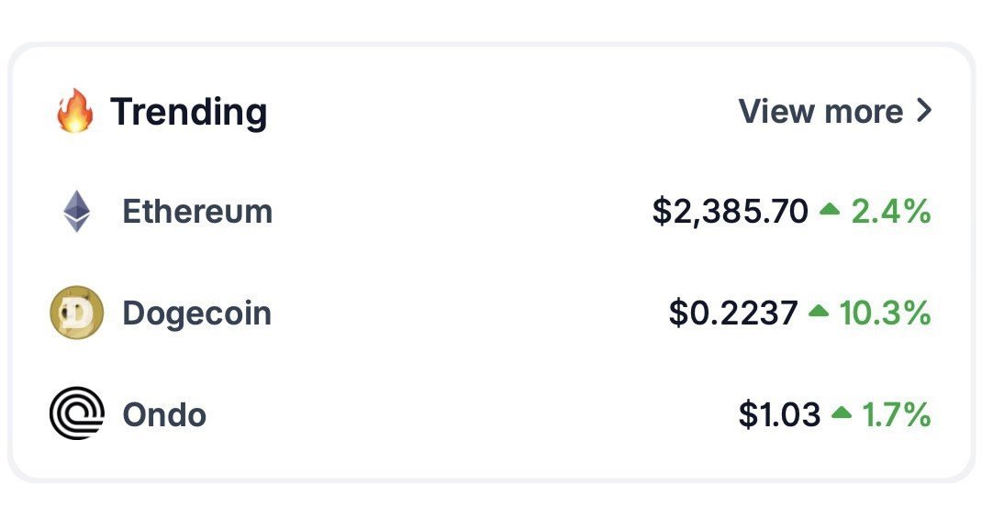The width and height of the screenshot is (982, 517).
Task: Click the Trending section heading
Action: (188, 112)
